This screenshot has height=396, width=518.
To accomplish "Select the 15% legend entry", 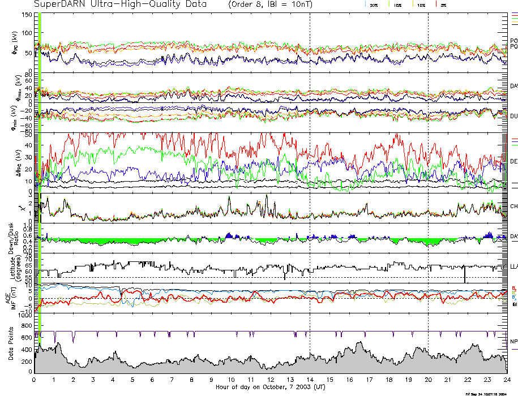I will tap(397, 5).
